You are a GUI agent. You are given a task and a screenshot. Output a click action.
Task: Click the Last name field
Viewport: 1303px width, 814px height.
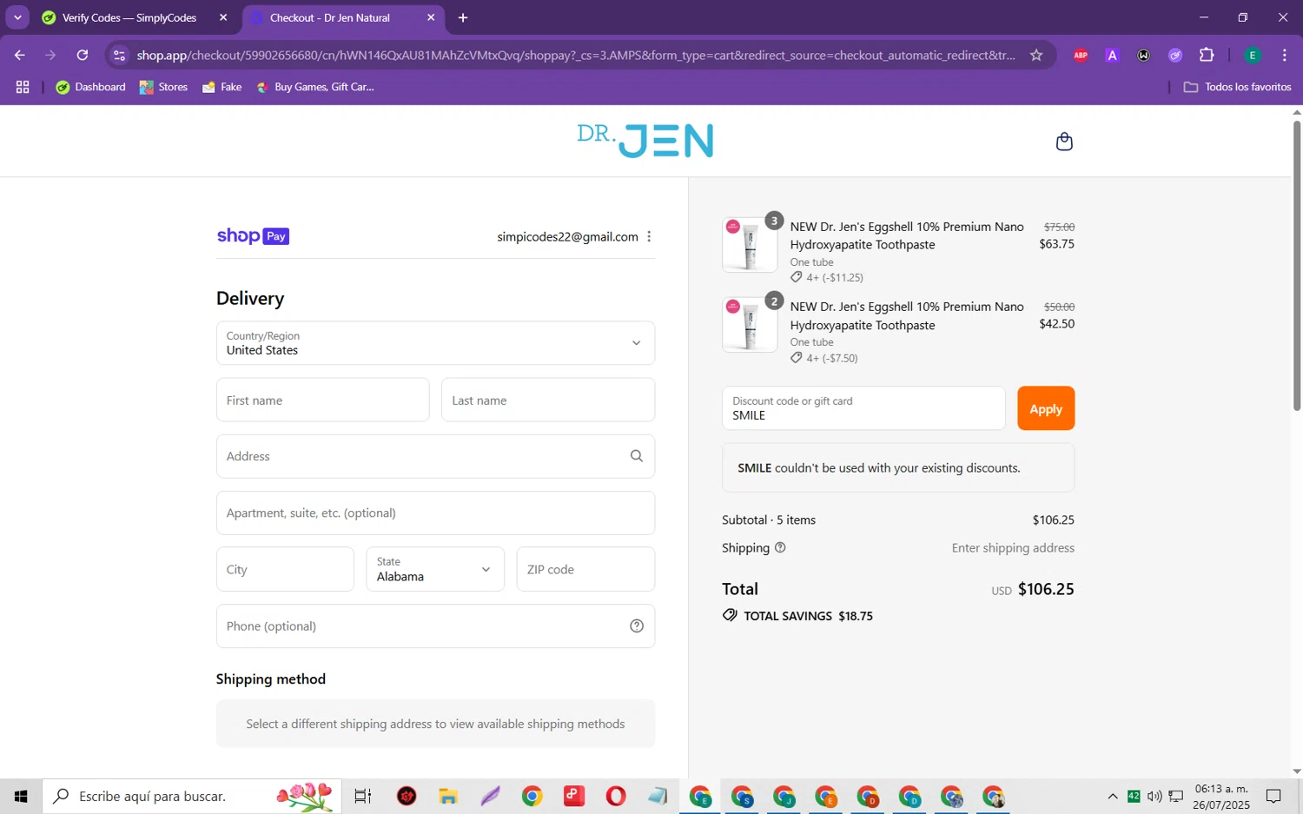(x=548, y=400)
